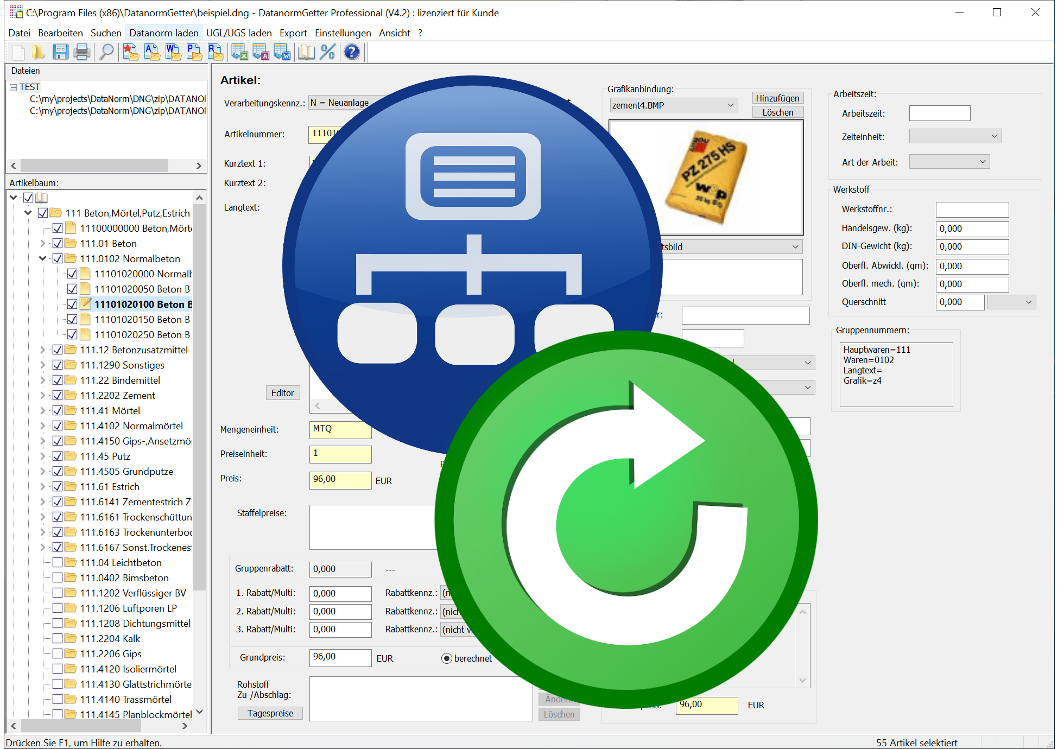Collapse the 111 Beton,Mörtel,Putz,Estrich node

click(x=28, y=213)
